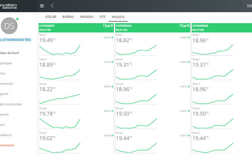Viewport: 252px width, 157px height.
Task: Click the 19.31°C reading on CHP000002
Action: coord(124,65)
